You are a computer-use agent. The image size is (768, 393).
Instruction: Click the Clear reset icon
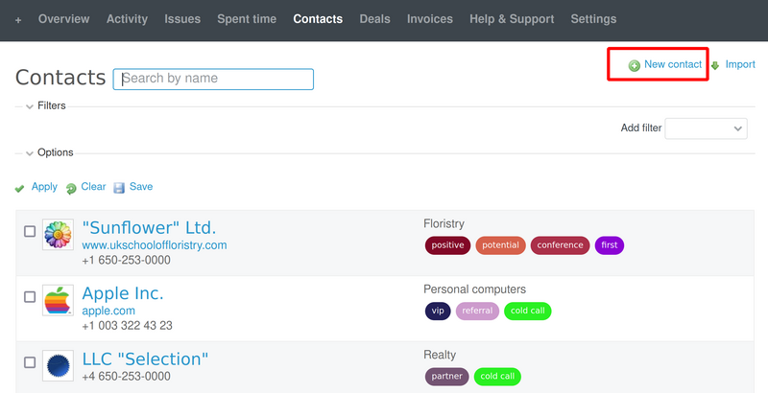(x=71, y=189)
